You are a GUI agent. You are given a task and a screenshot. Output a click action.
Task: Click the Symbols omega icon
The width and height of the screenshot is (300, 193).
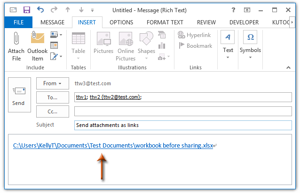tap(250, 37)
